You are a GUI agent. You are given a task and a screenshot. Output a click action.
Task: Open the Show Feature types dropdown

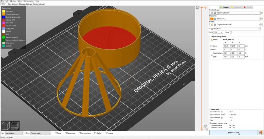tap(40, 133)
